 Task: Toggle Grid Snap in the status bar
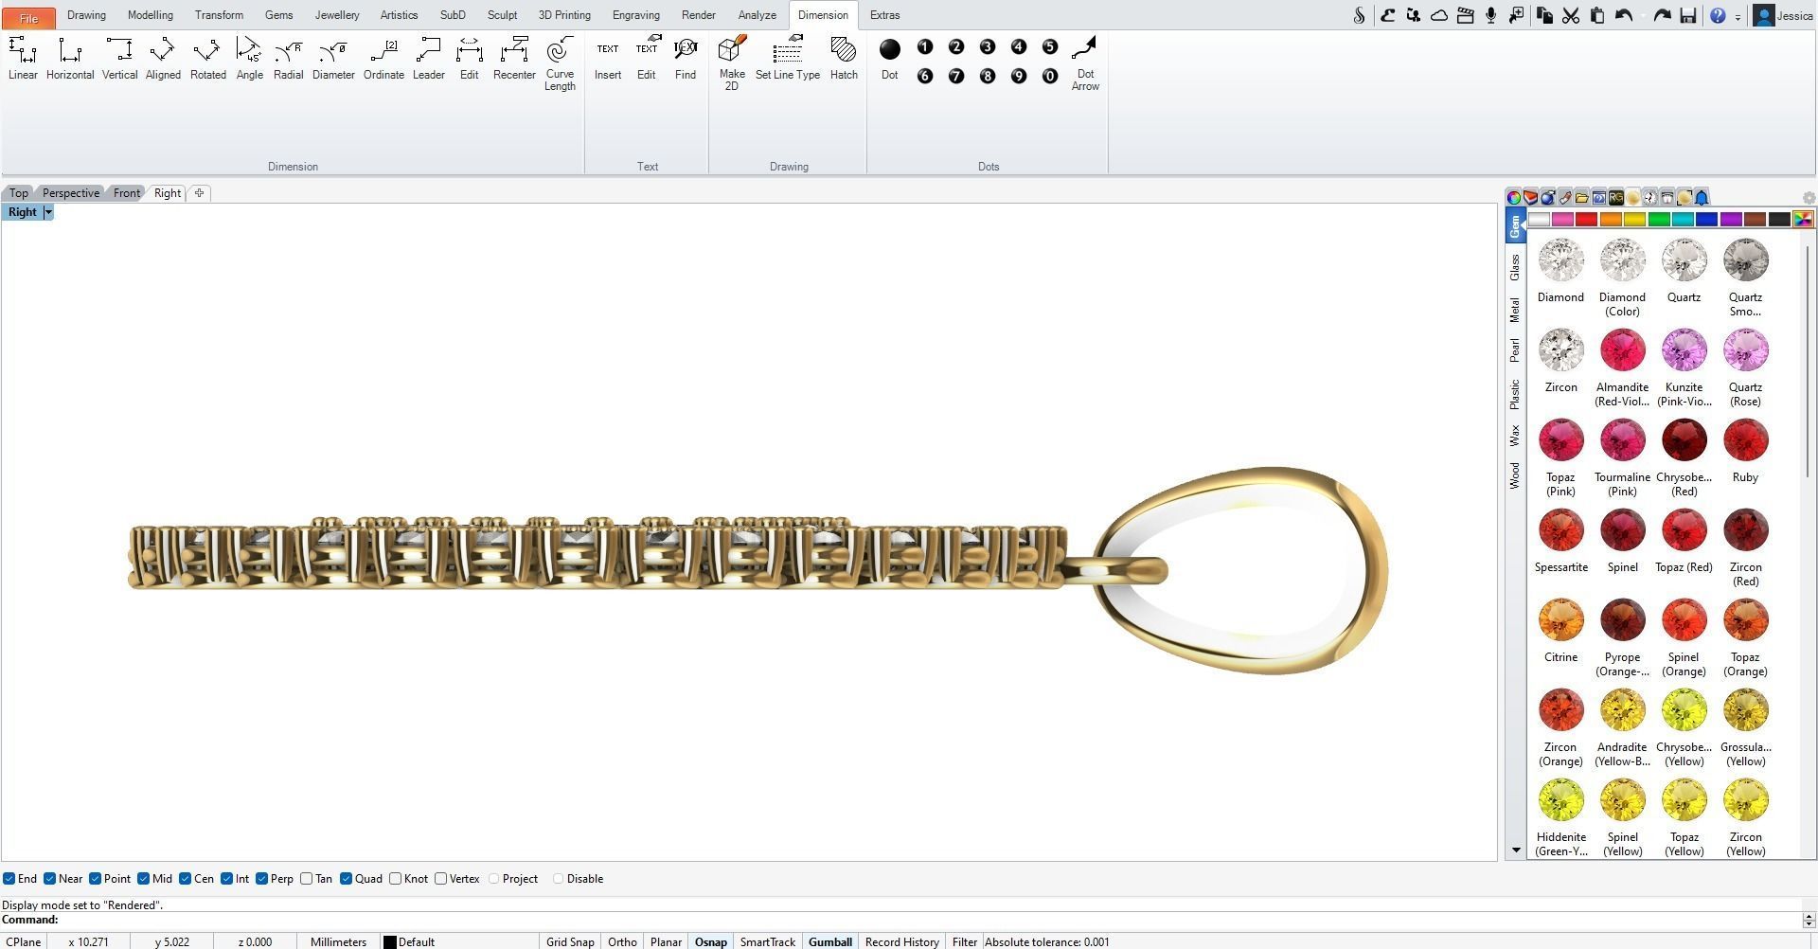pyautogui.click(x=570, y=942)
